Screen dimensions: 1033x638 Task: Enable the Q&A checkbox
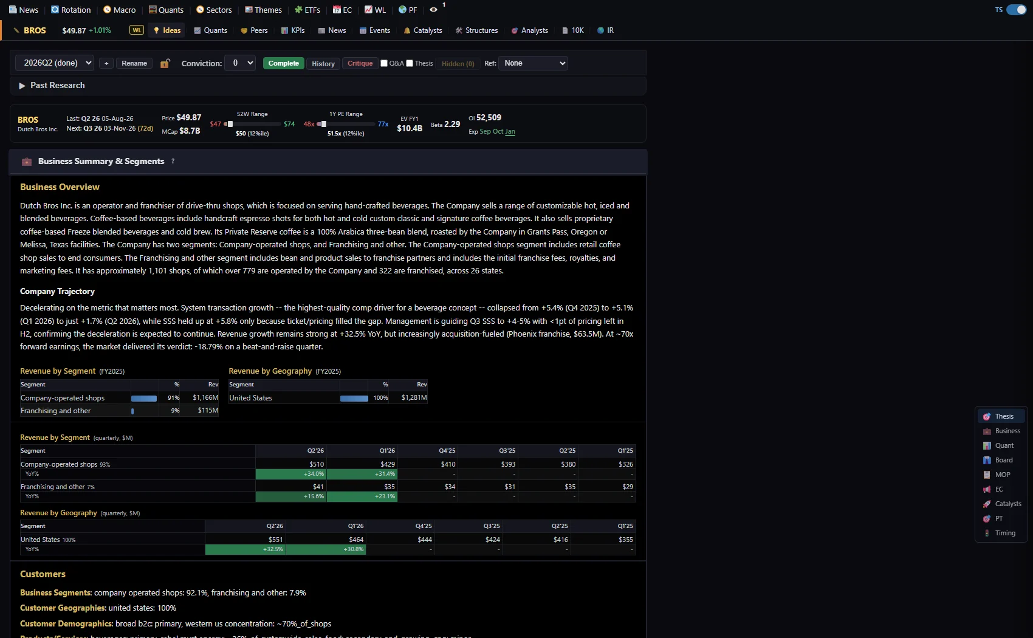click(384, 63)
